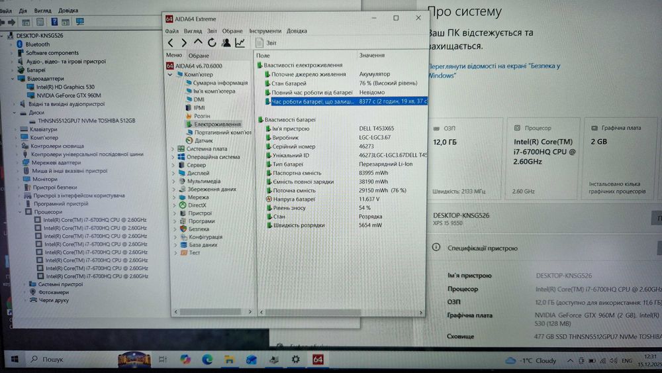The width and height of the screenshot is (662, 373).
Task: Open the Довідка menu in AIDA64
Action: 297,31
